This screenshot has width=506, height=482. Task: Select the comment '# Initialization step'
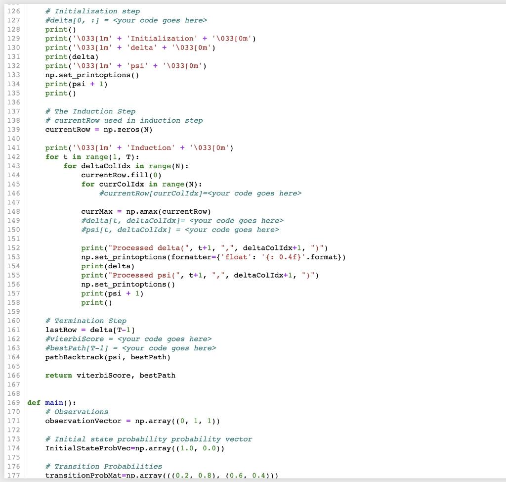pos(92,11)
